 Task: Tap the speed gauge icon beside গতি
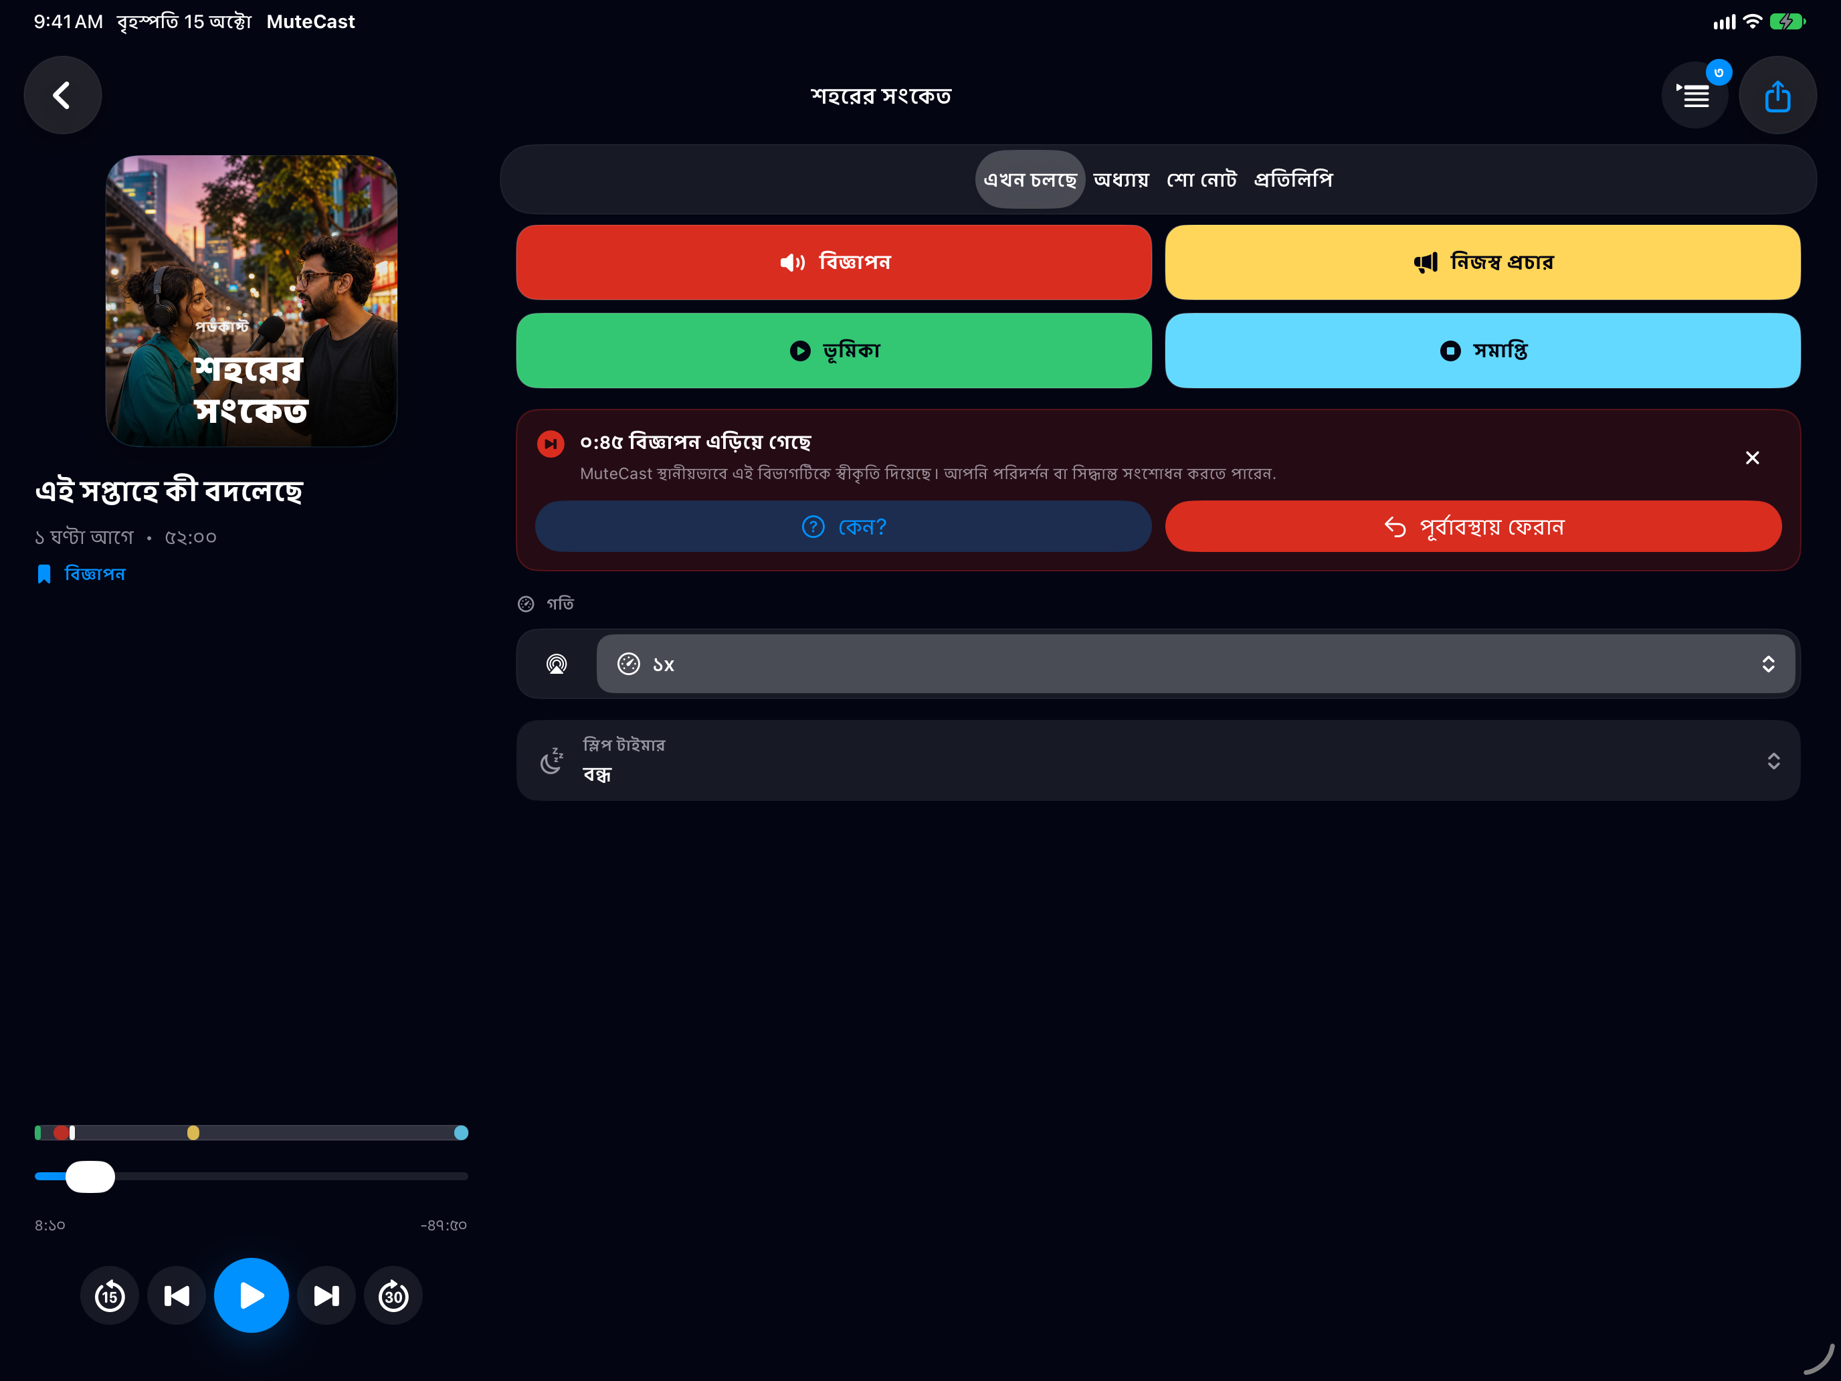[526, 604]
